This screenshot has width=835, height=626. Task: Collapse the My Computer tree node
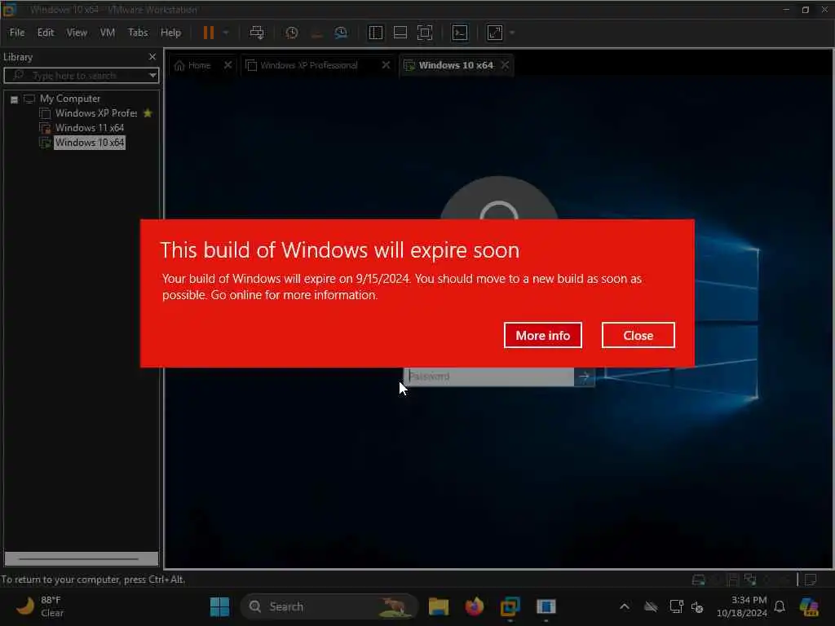[15, 99]
